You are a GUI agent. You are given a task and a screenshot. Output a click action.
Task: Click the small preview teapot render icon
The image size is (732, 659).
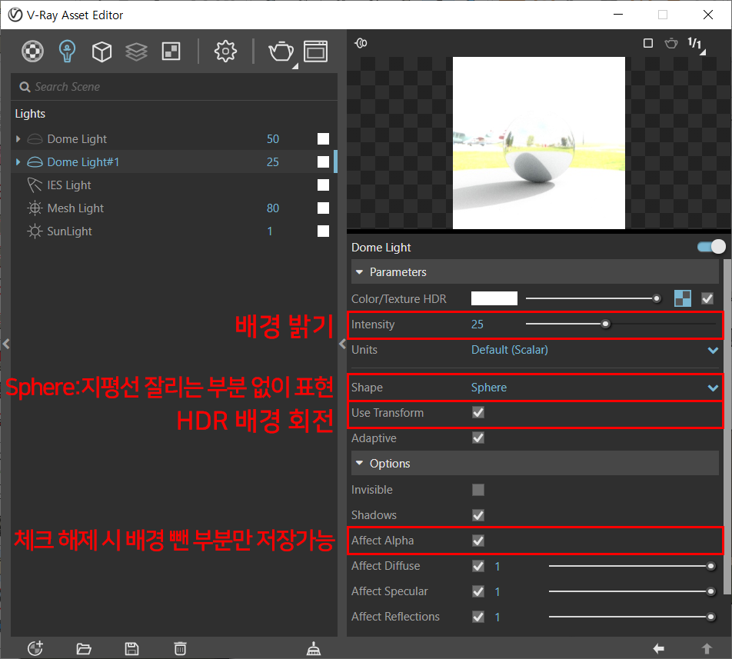[x=671, y=43]
